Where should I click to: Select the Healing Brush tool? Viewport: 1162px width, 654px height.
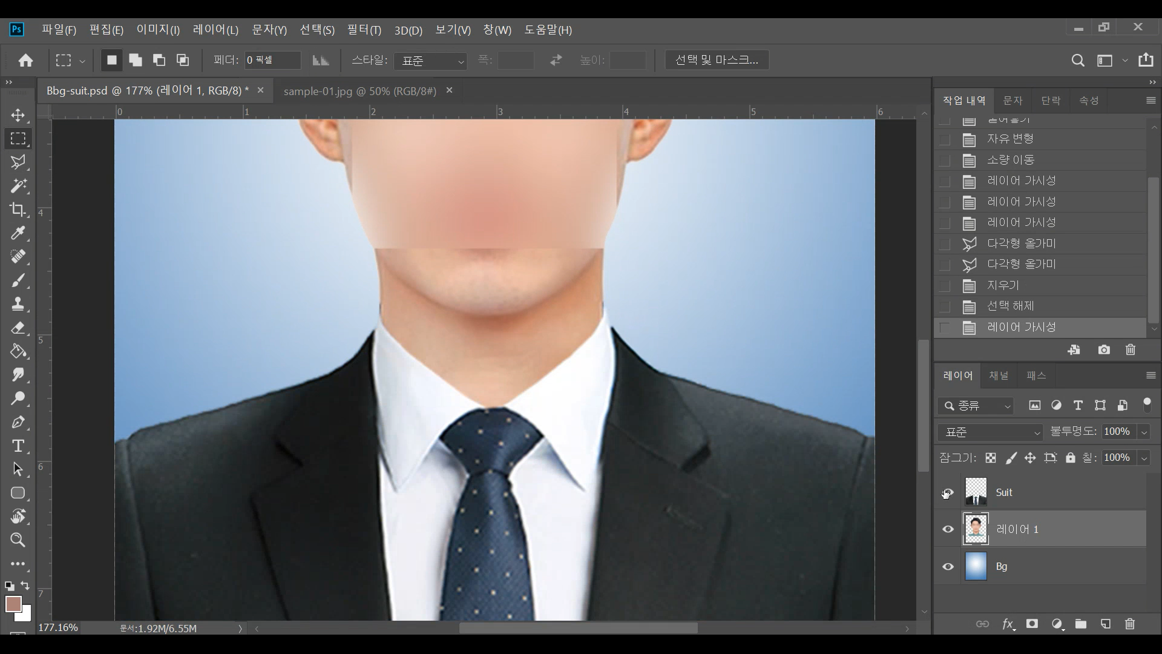(18, 257)
